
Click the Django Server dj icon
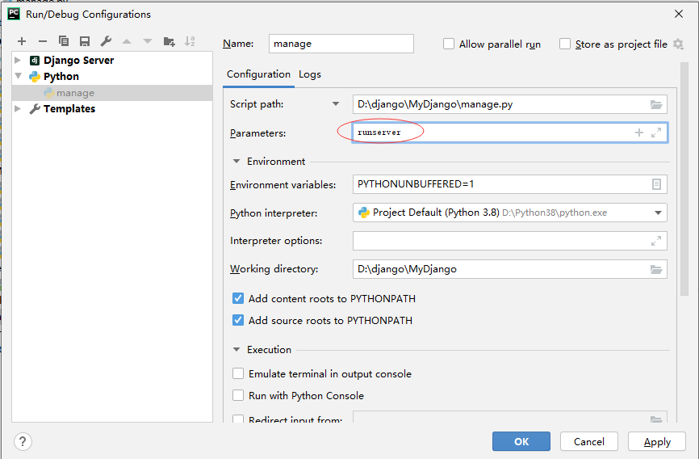(x=35, y=61)
